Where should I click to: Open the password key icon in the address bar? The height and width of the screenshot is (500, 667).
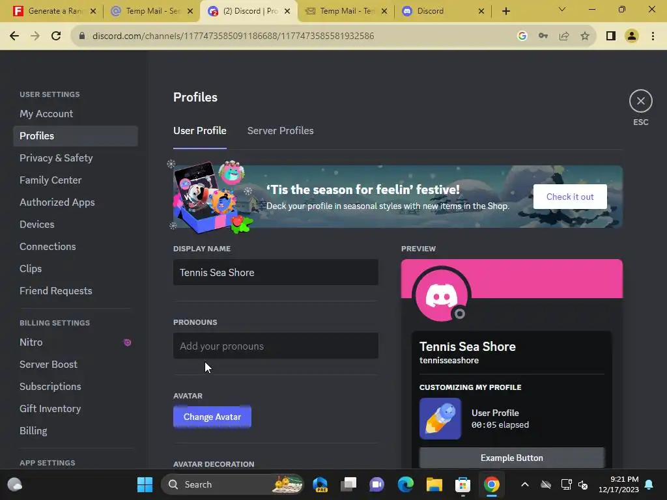(x=543, y=36)
